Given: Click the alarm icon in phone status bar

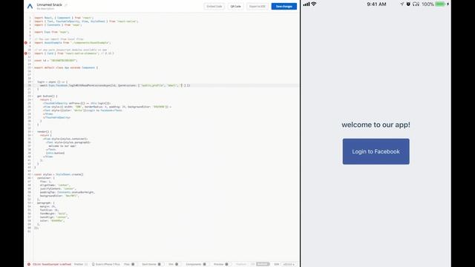Looking at the screenshot, I should (x=408, y=4).
